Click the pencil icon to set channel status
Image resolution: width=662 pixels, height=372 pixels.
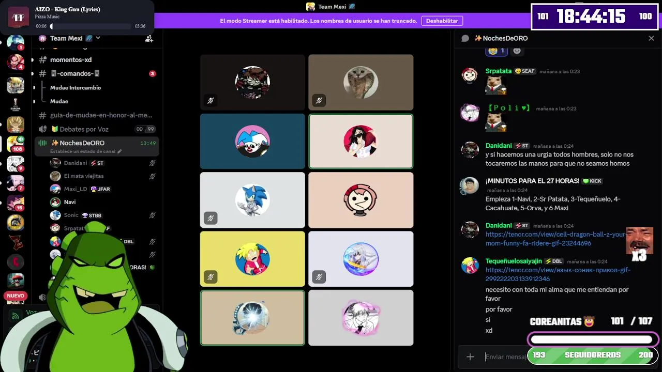[119, 151]
